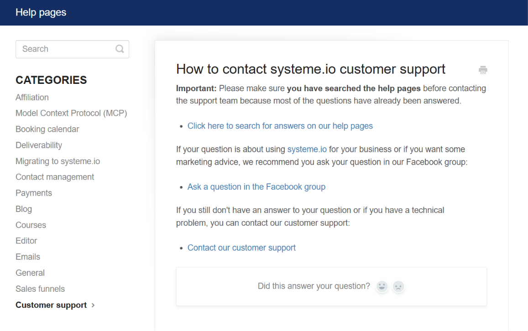Go to the Blog category
528x331 pixels.
24,209
